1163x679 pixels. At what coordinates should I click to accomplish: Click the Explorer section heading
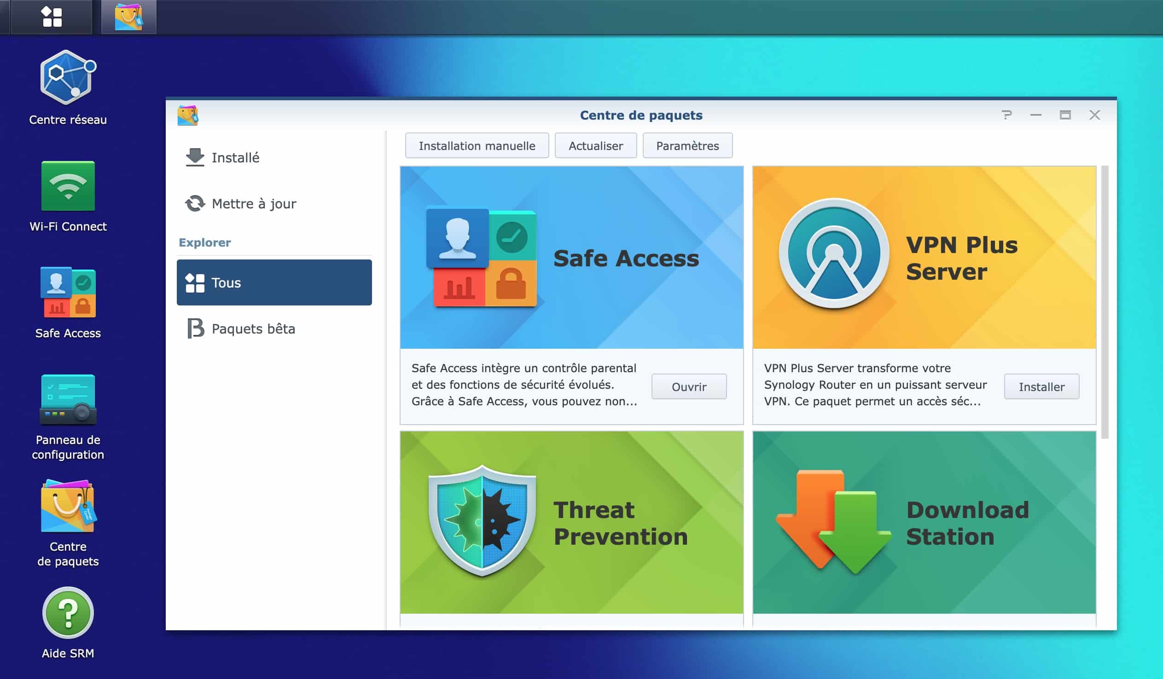point(204,242)
